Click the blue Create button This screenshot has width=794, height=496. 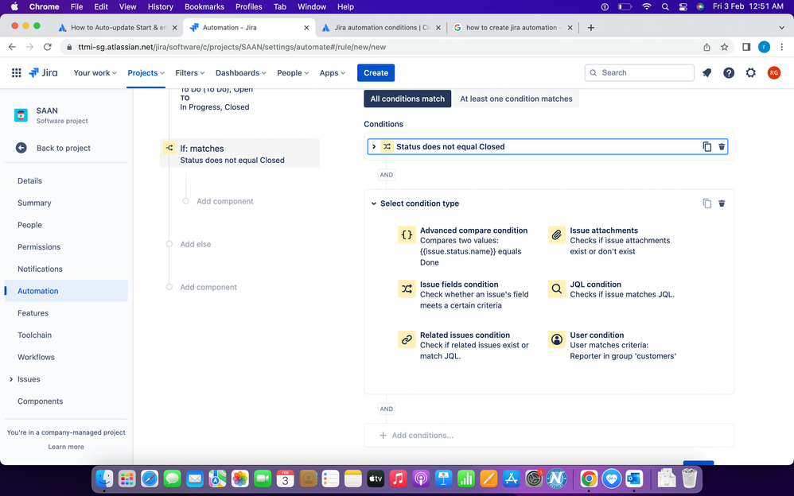376,73
